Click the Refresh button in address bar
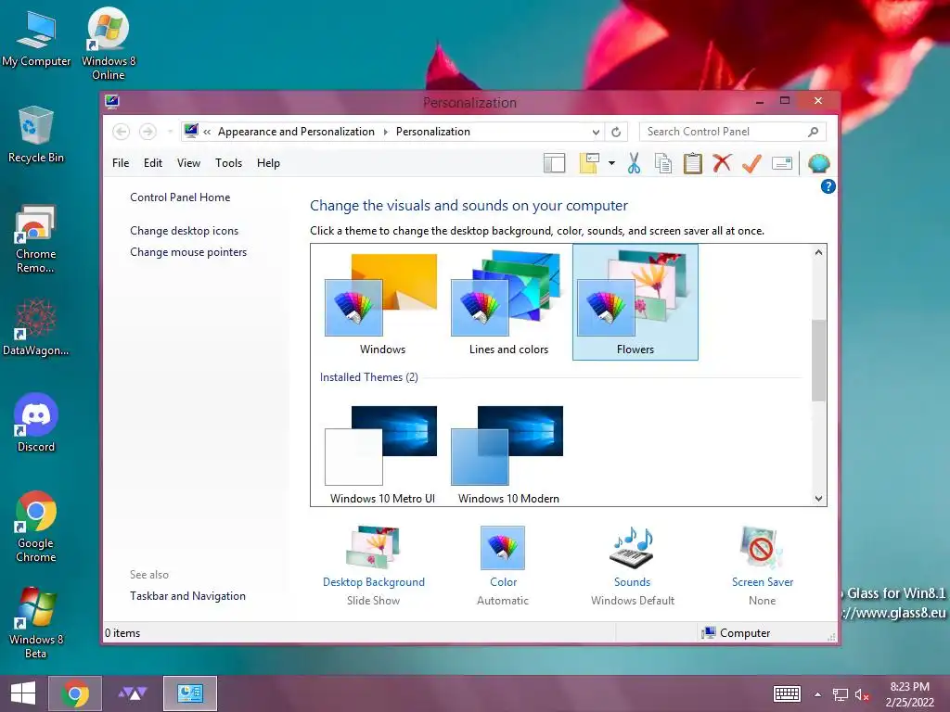The image size is (950, 712). [x=616, y=132]
